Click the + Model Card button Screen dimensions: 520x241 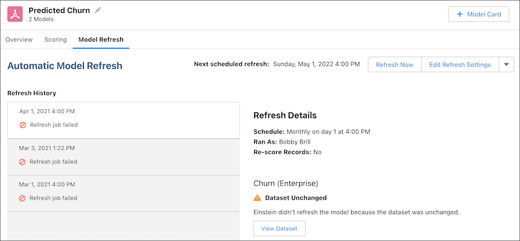point(478,14)
